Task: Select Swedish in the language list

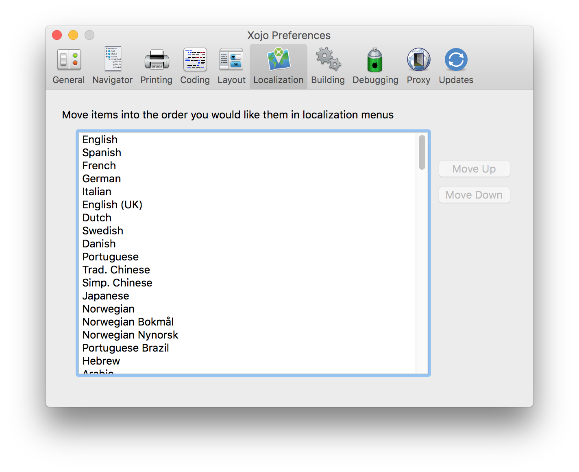Action: (247, 231)
